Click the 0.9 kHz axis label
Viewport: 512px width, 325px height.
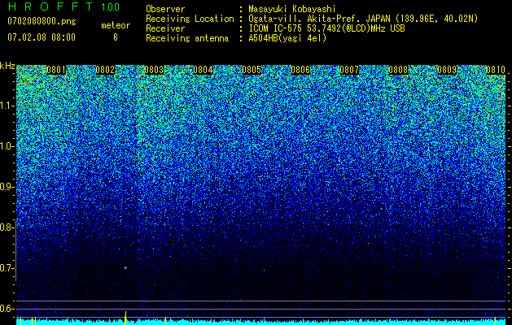pos(7,187)
